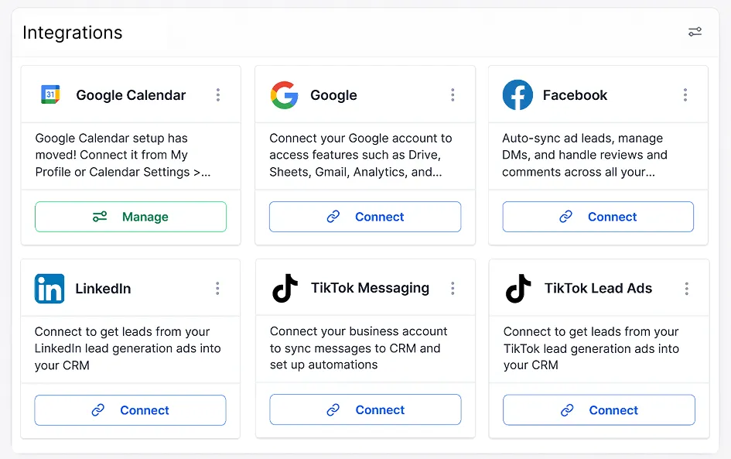This screenshot has width=731, height=459.
Task: Click the Facebook logo icon
Action: 518,94
